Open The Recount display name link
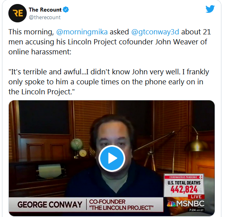225x217 pixels. point(45,10)
